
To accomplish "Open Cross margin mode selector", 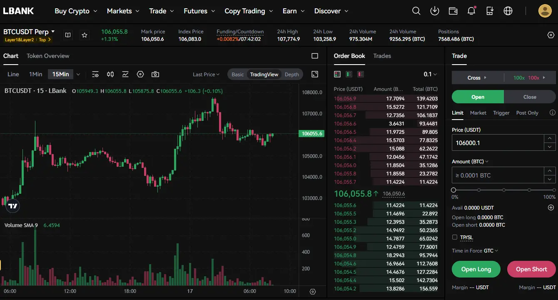I will point(478,77).
